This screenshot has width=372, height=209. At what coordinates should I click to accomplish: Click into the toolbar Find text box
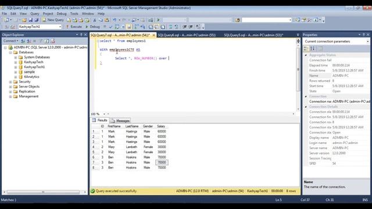266,20
